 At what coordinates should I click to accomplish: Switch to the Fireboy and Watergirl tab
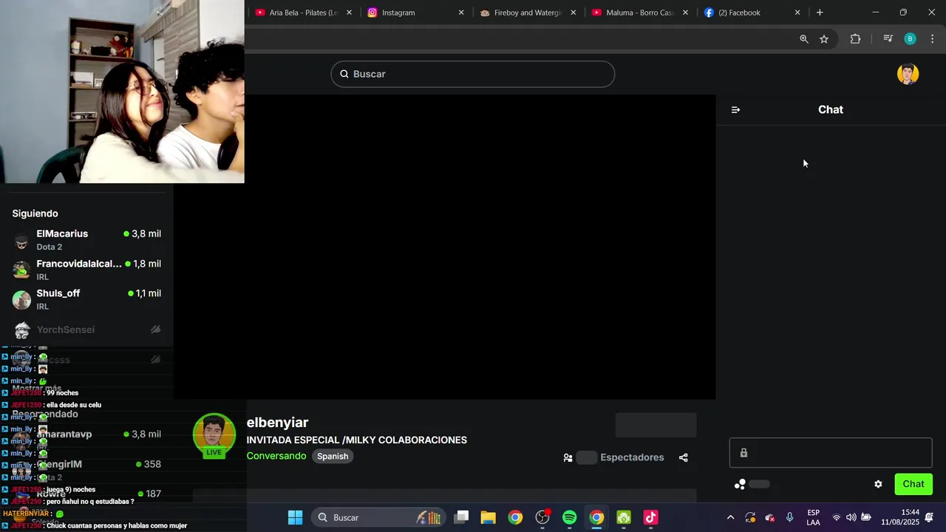[x=527, y=13]
